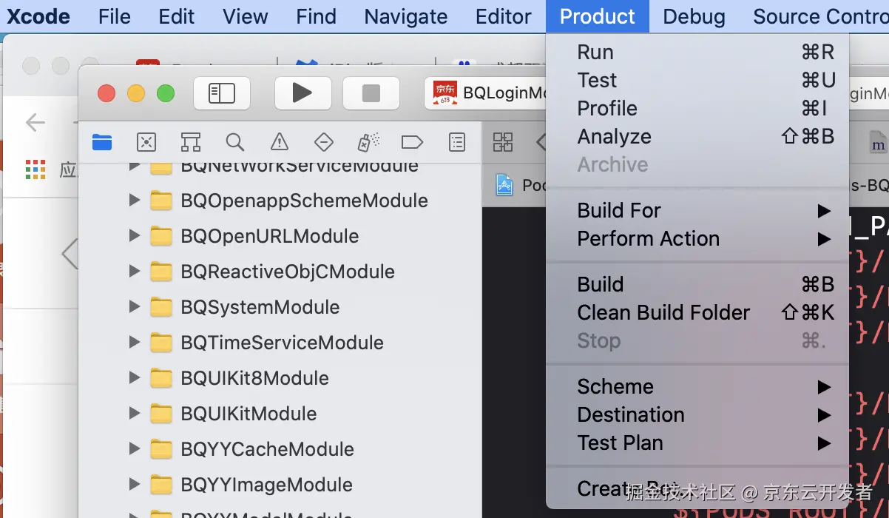Click the Stop square button in toolbar
The height and width of the screenshot is (518, 889).
click(x=371, y=92)
